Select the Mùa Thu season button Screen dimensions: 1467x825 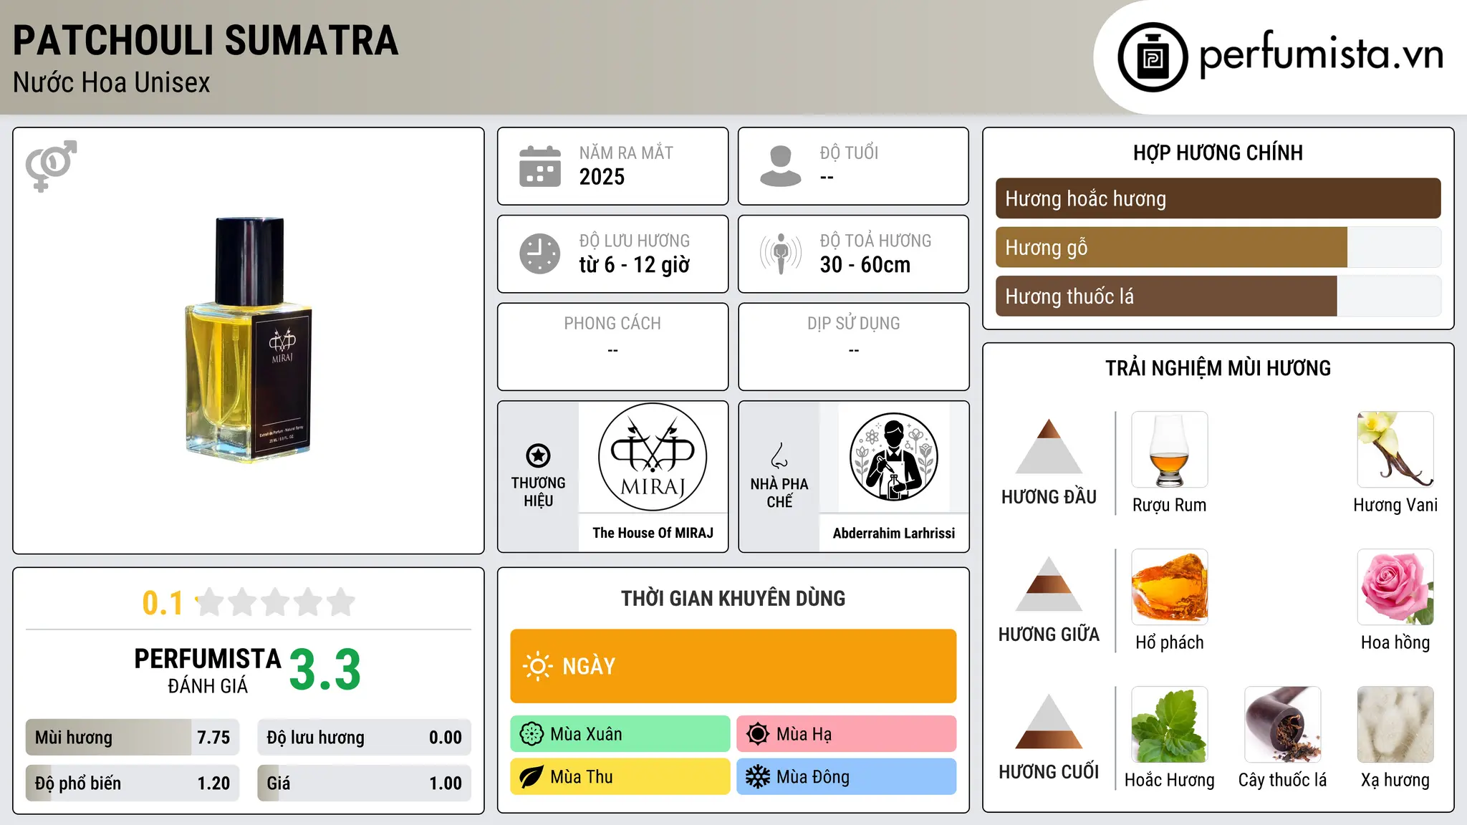pyautogui.click(x=620, y=777)
